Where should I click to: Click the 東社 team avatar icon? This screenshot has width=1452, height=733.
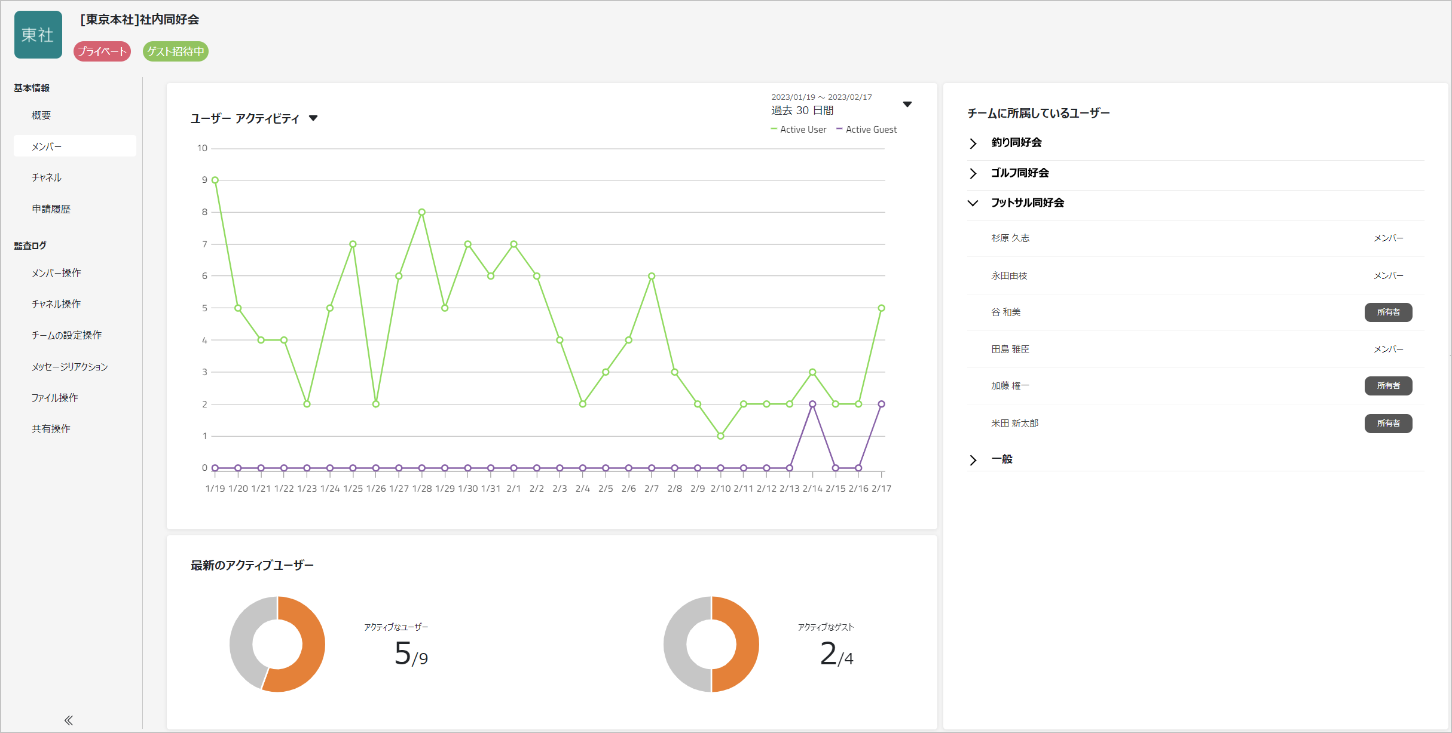tap(38, 35)
